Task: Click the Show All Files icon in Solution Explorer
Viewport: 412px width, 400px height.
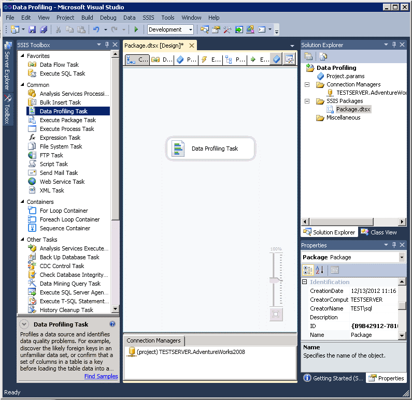Action: 323,56
